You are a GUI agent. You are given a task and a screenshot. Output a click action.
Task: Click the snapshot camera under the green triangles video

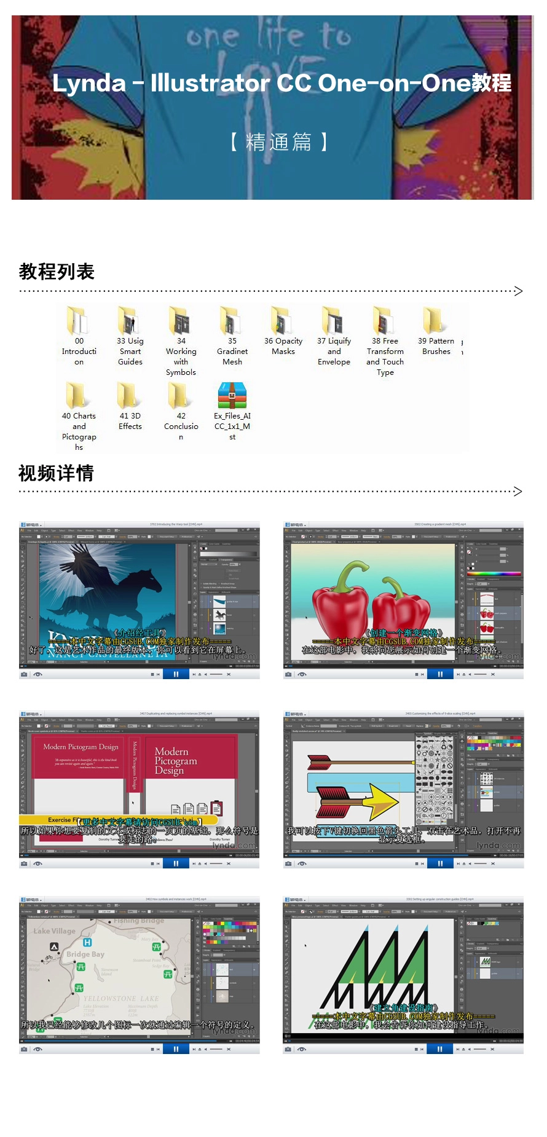[288, 1049]
